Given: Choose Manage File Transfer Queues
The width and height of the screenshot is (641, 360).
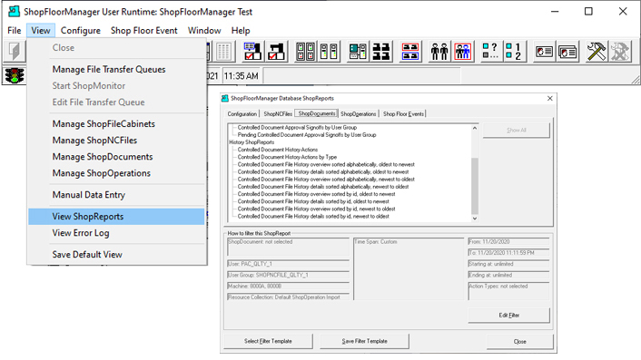Looking at the screenshot, I should coord(116,70).
